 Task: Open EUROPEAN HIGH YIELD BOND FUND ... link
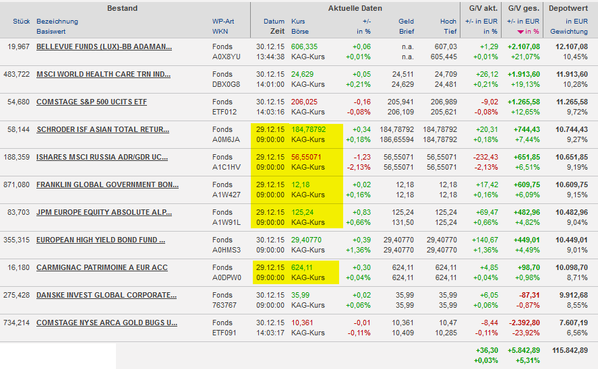(x=100, y=240)
